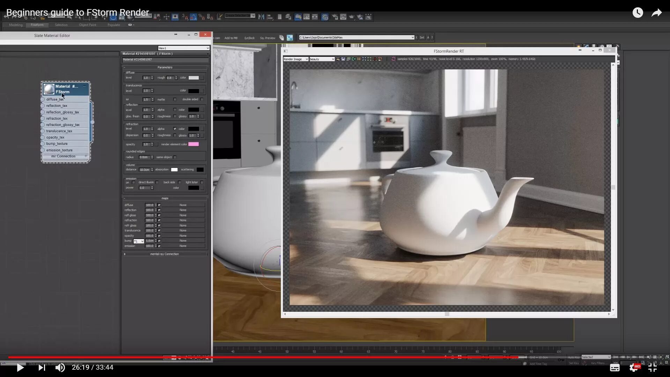Toggle the light lister checkbox
Screen dimensions: 670x377
(x=202, y=182)
